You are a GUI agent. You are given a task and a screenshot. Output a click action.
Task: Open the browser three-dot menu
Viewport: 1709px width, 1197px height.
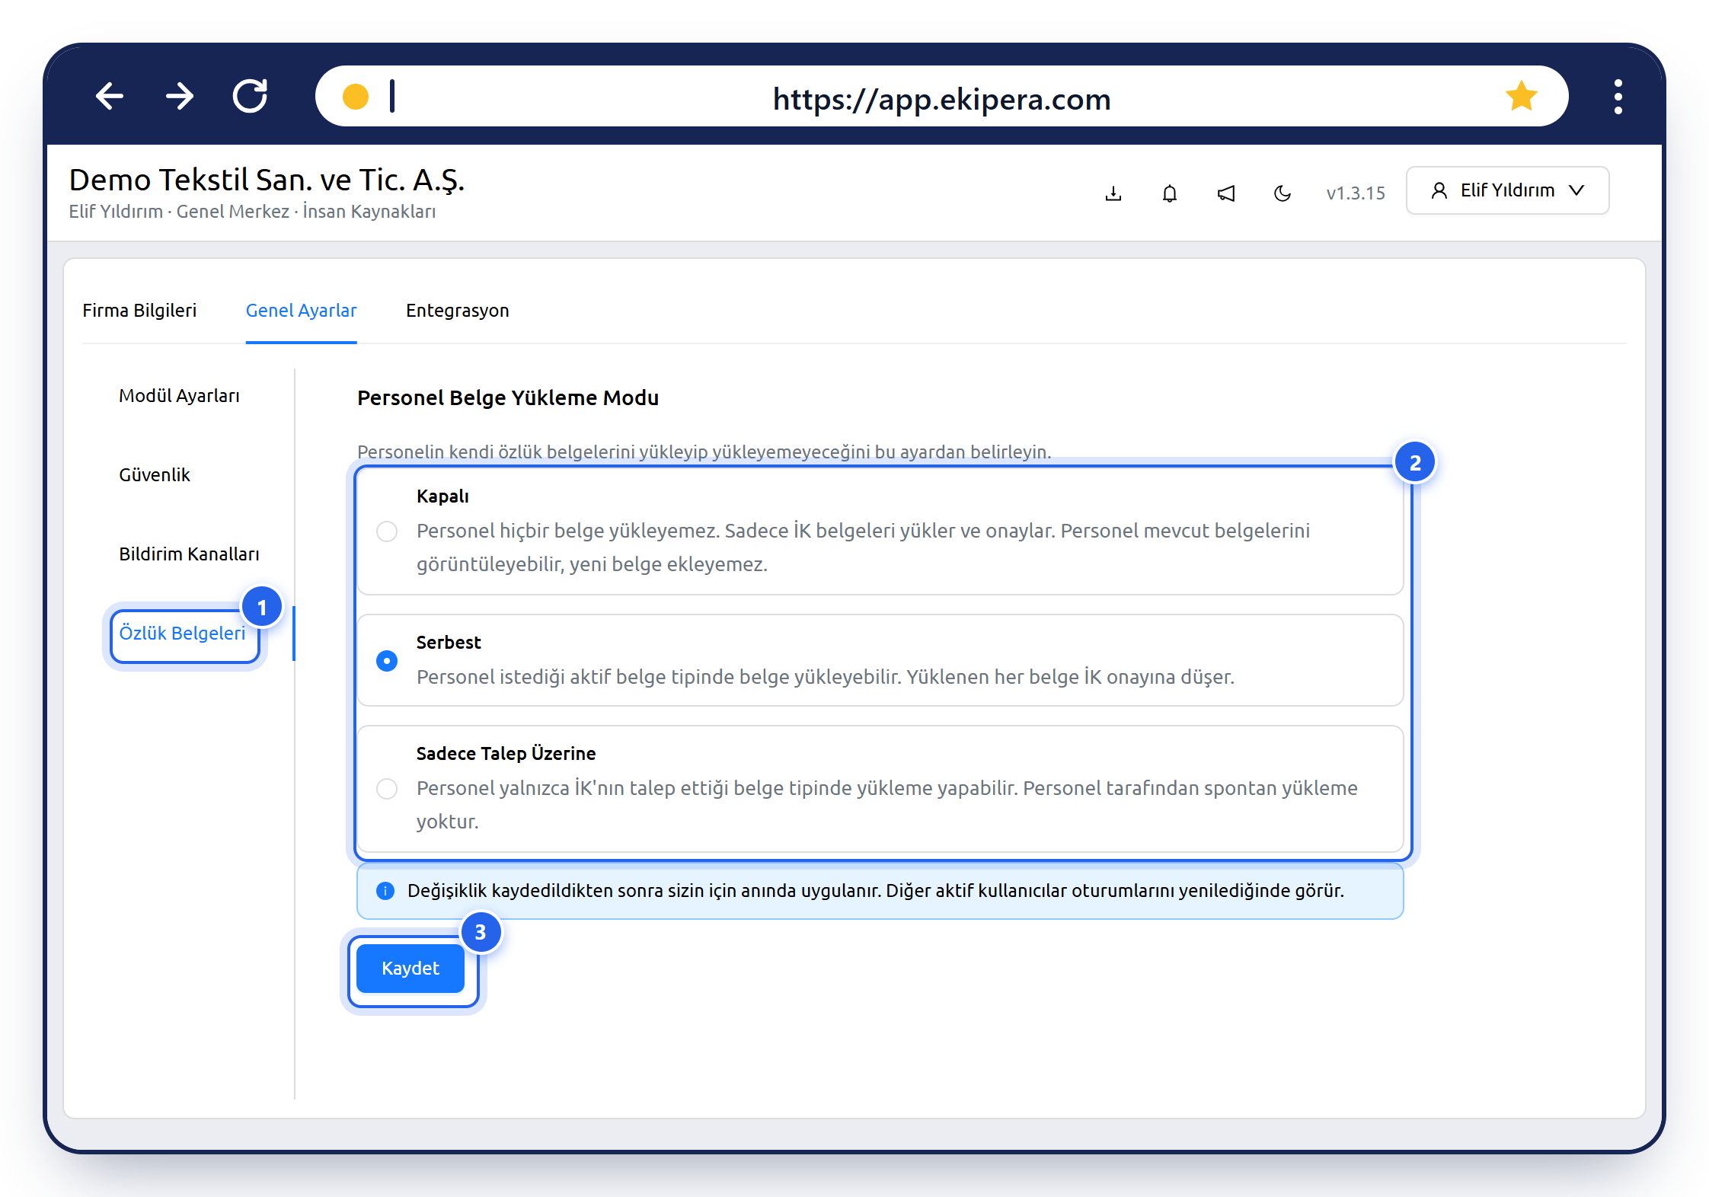pyautogui.click(x=1618, y=97)
